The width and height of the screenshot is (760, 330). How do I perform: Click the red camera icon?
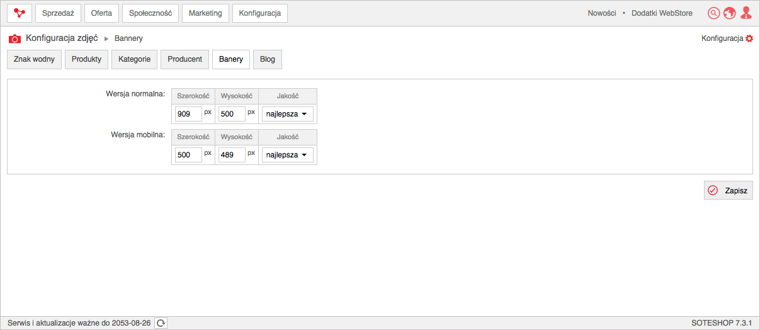(14, 38)
